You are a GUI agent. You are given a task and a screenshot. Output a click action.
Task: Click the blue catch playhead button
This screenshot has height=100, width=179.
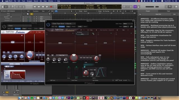[56, 11]
